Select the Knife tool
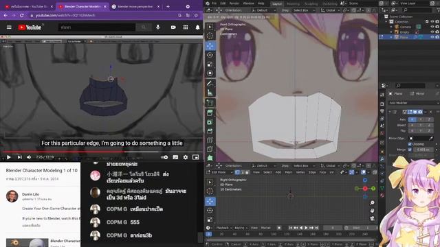This screenshot has height=247, width=440. point(210,149)
